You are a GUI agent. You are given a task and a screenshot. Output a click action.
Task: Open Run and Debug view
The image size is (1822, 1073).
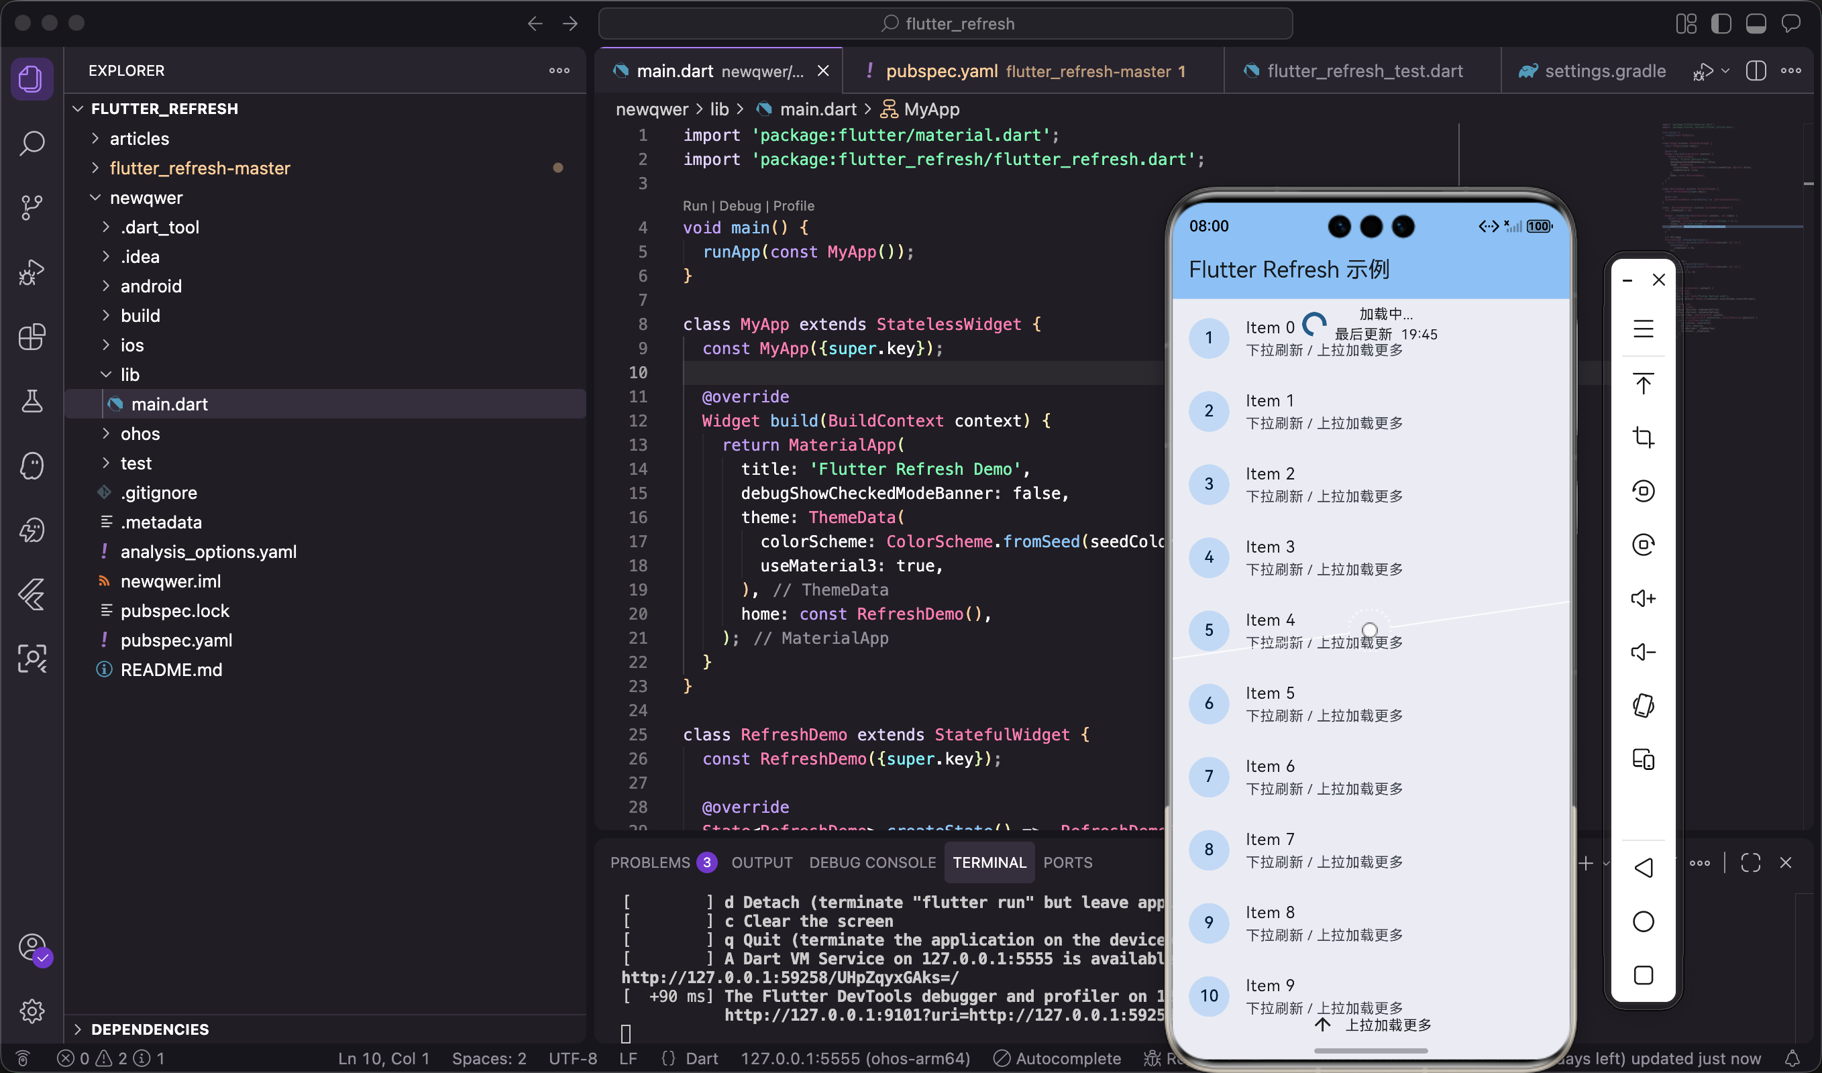tap(32, 272)
